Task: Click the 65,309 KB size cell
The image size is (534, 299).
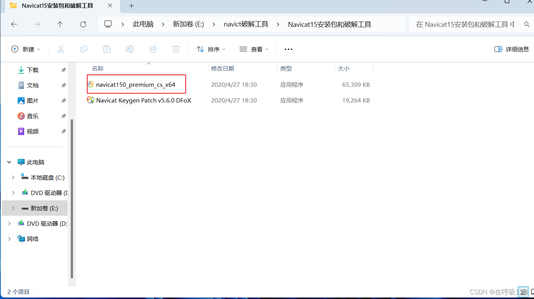Action: (356, 84)
